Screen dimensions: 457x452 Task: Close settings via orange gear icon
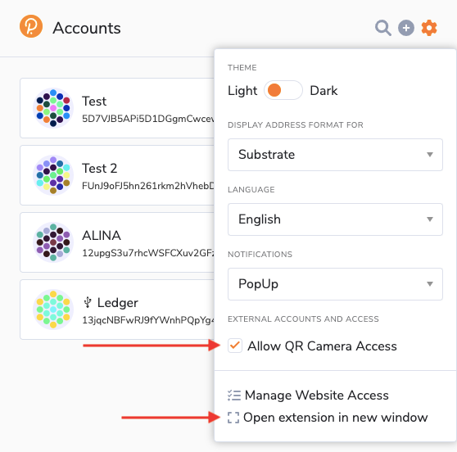coord(429,28)
